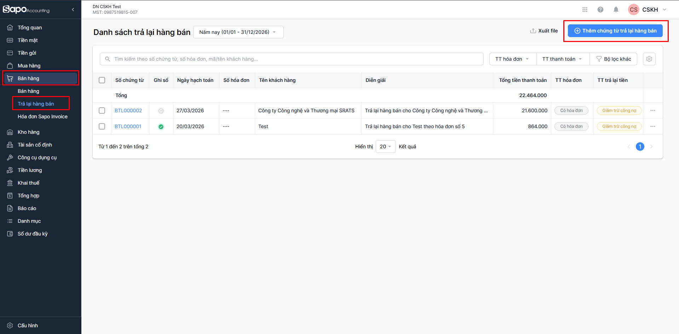Click the Tài sản cố định building icon
The height and width of the screenshot is (334, 679).
click(x=10, y=145)
